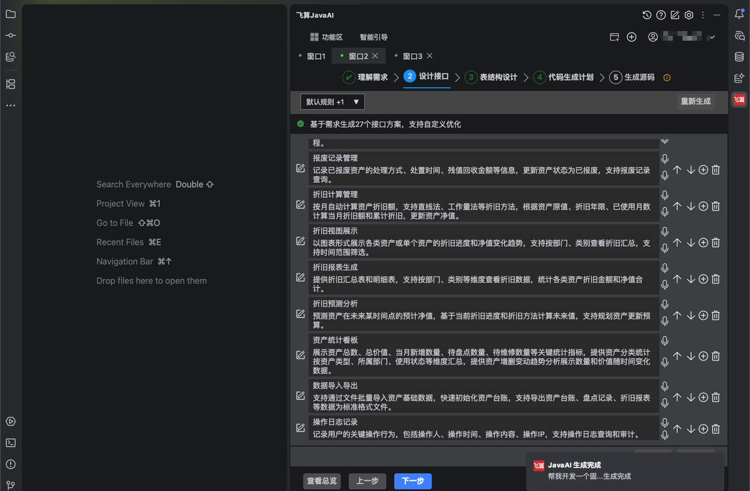
Task: Add an interface after 折旧视图展示
Action: click(703, 243)
